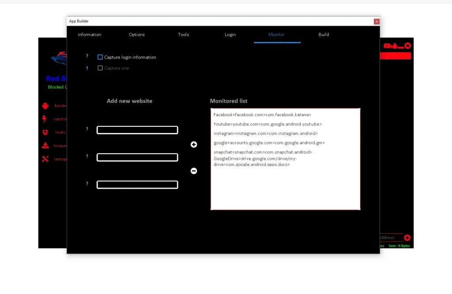Click the Blocked List link on the background window
452x294 pixels.
tap(56, 87)
